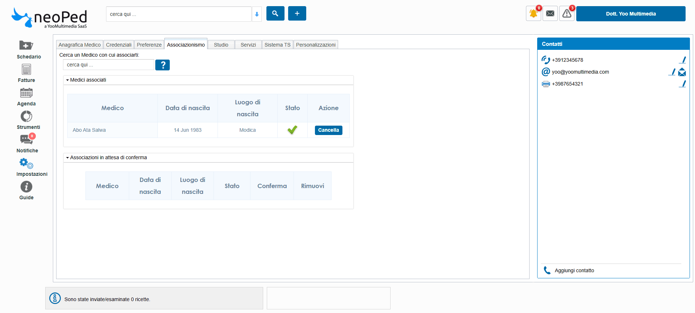Image resolution: width=695 pixels, height=313 pixels.
Task: Edit the phone number +3912345678
Action: 682,60
